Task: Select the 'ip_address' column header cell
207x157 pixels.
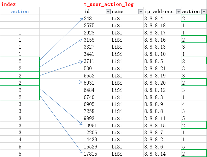Action: point(162,11)
